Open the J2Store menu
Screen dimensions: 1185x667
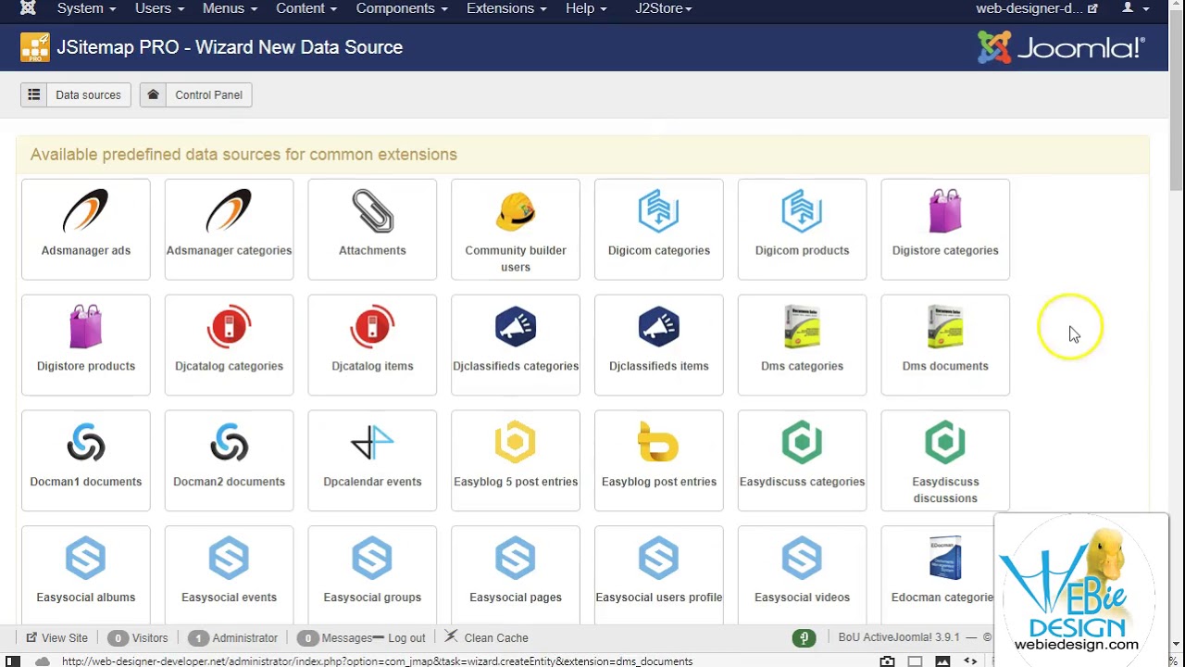click(663, 8)
